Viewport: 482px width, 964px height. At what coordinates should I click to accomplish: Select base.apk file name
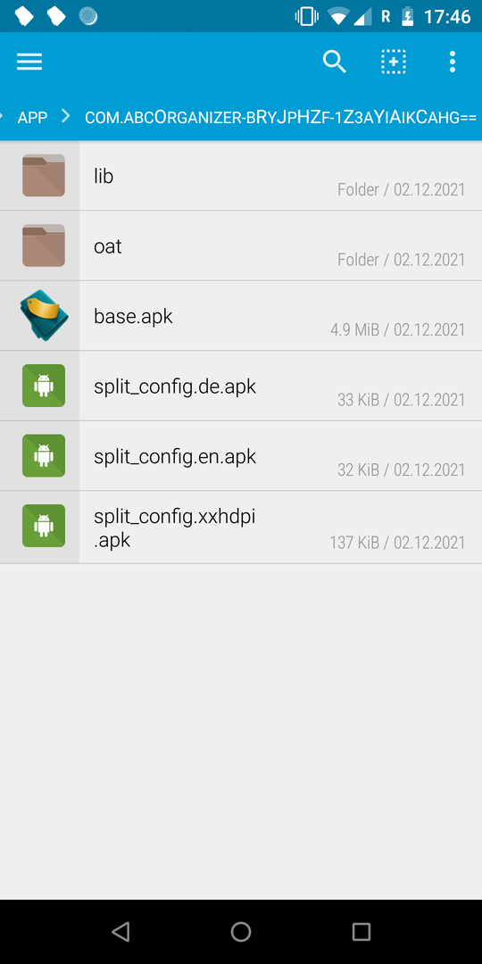tap(133, 317)
